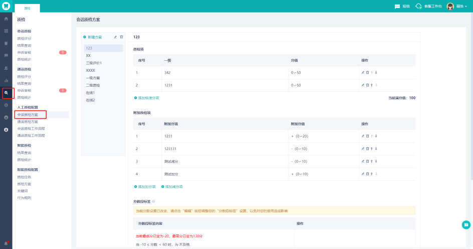The image size is (473, 249).
Task: Open the 聂浩 user avatar dropdown
Action: [456, 7]
